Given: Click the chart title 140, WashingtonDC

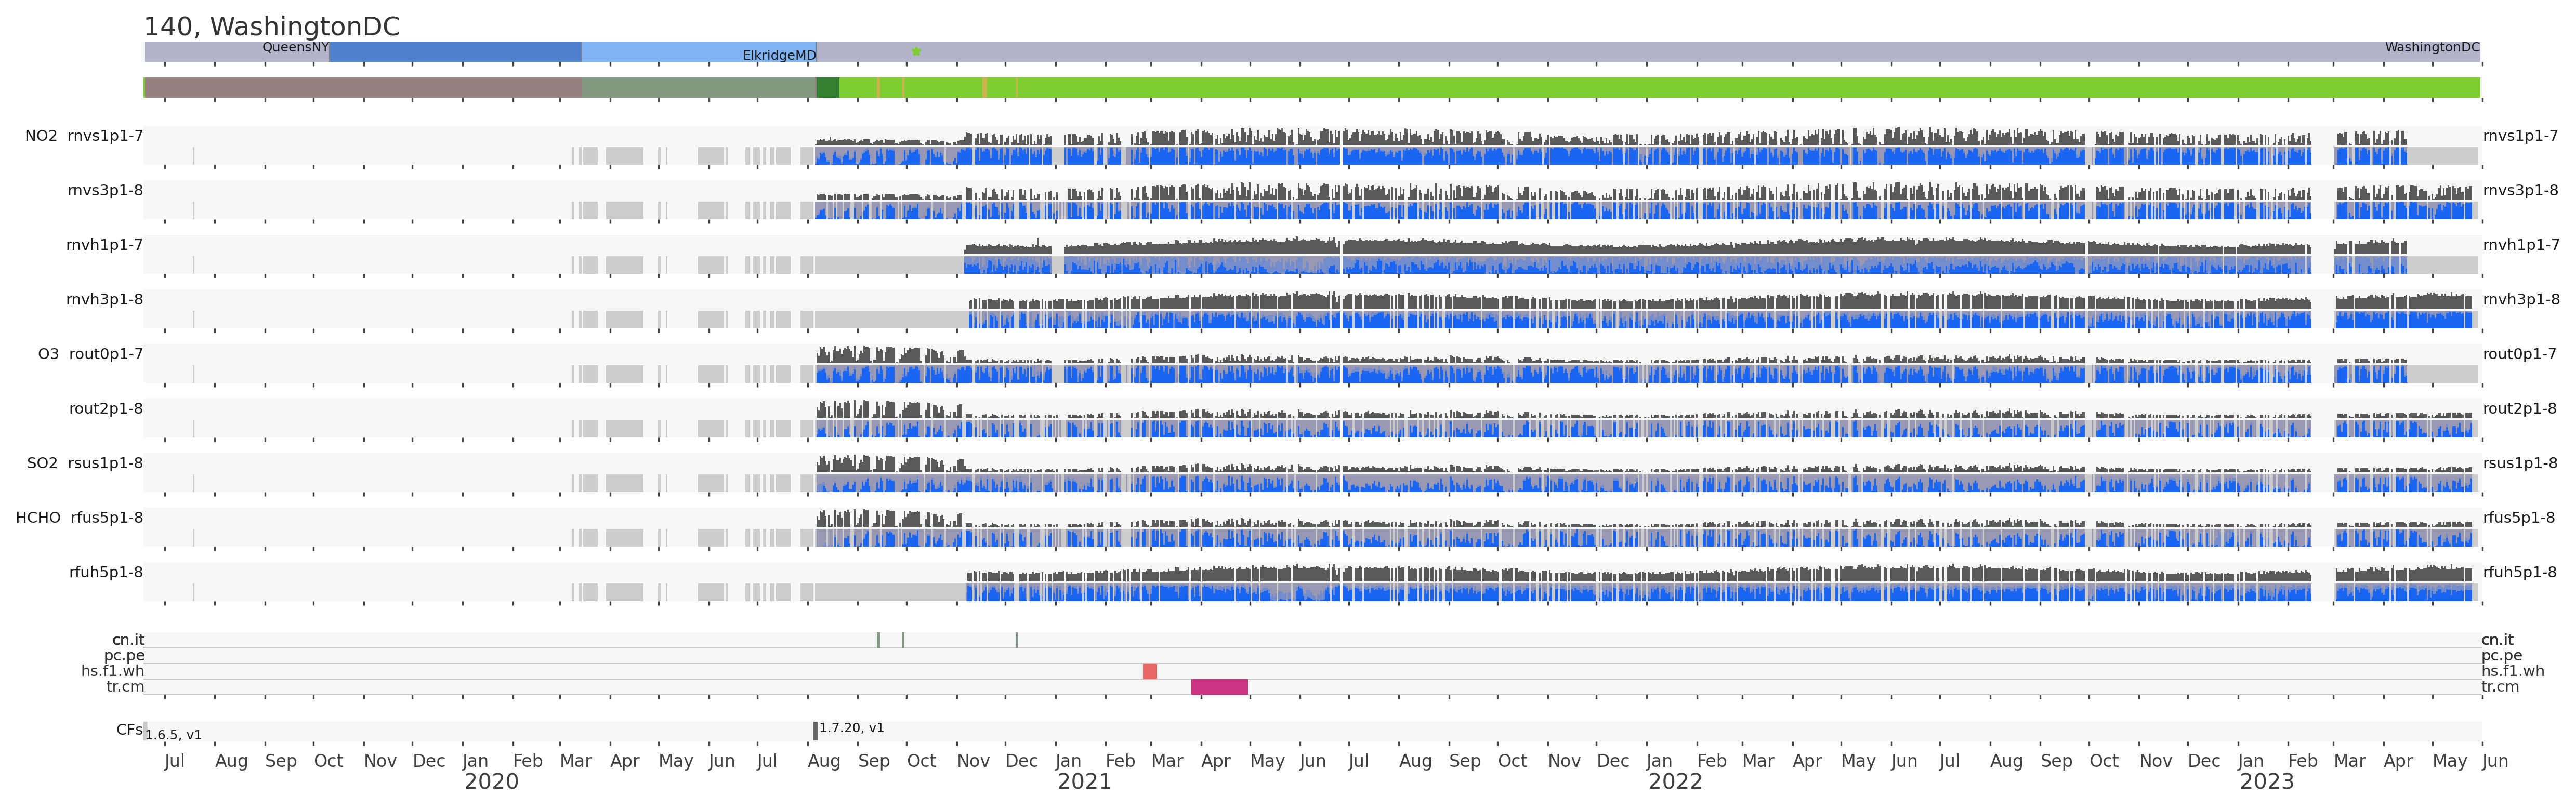Looking at the screenshot, I should [272, 27].
